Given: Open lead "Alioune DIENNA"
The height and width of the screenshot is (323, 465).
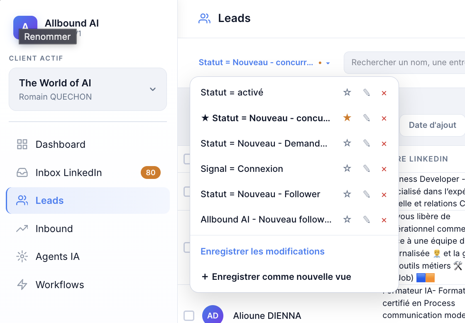Looking at the screenshot, I should [x=267, y=316].
